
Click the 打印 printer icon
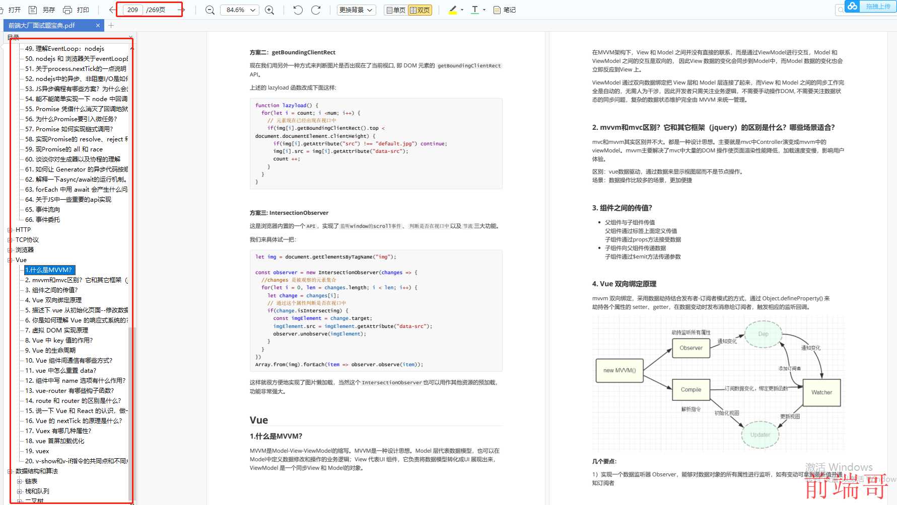67,10
